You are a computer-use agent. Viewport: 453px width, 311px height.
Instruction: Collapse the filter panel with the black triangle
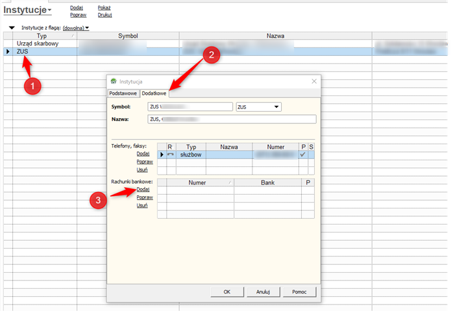coord(12,28)
